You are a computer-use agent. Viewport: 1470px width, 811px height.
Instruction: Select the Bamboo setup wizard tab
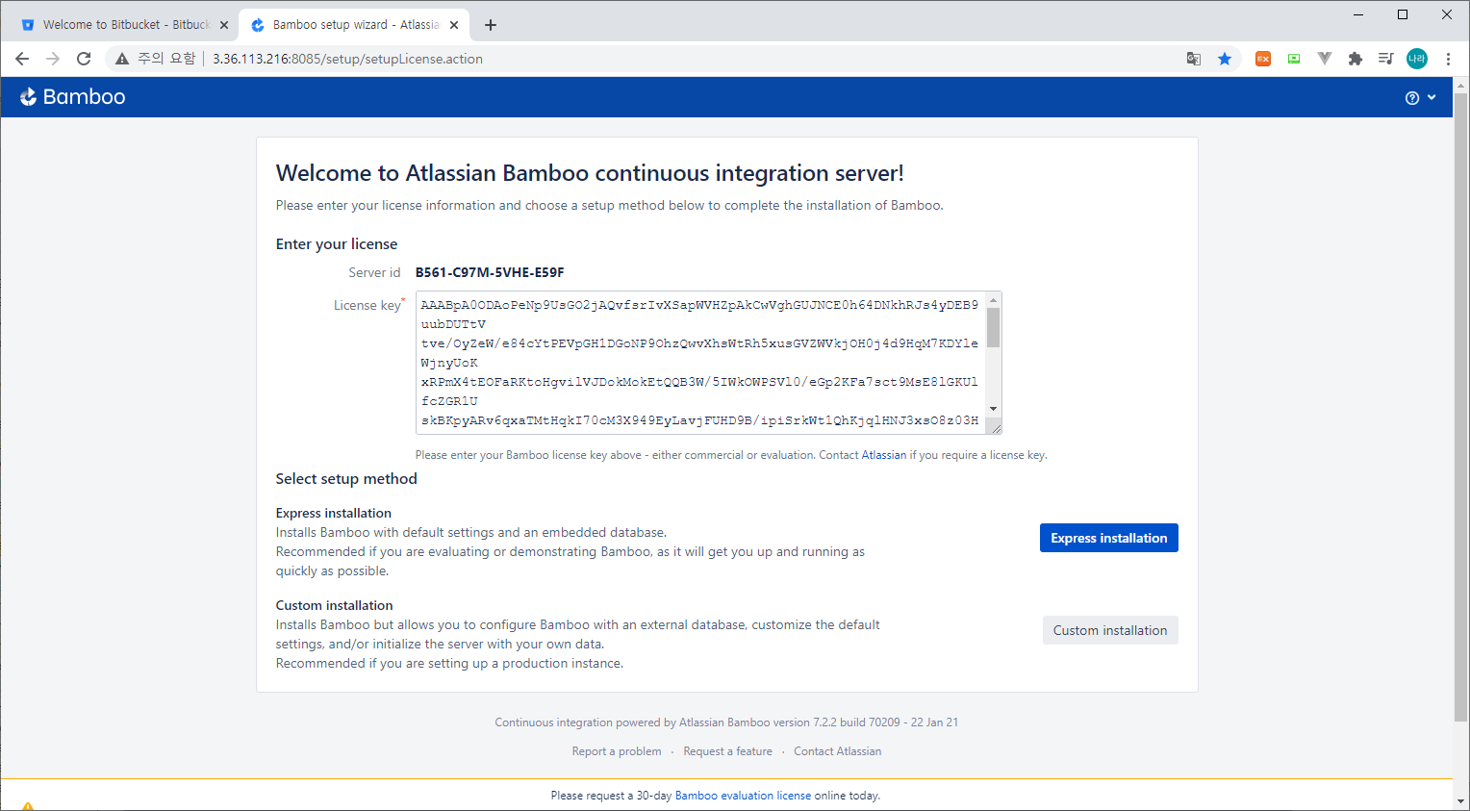[x=354, y=25]
